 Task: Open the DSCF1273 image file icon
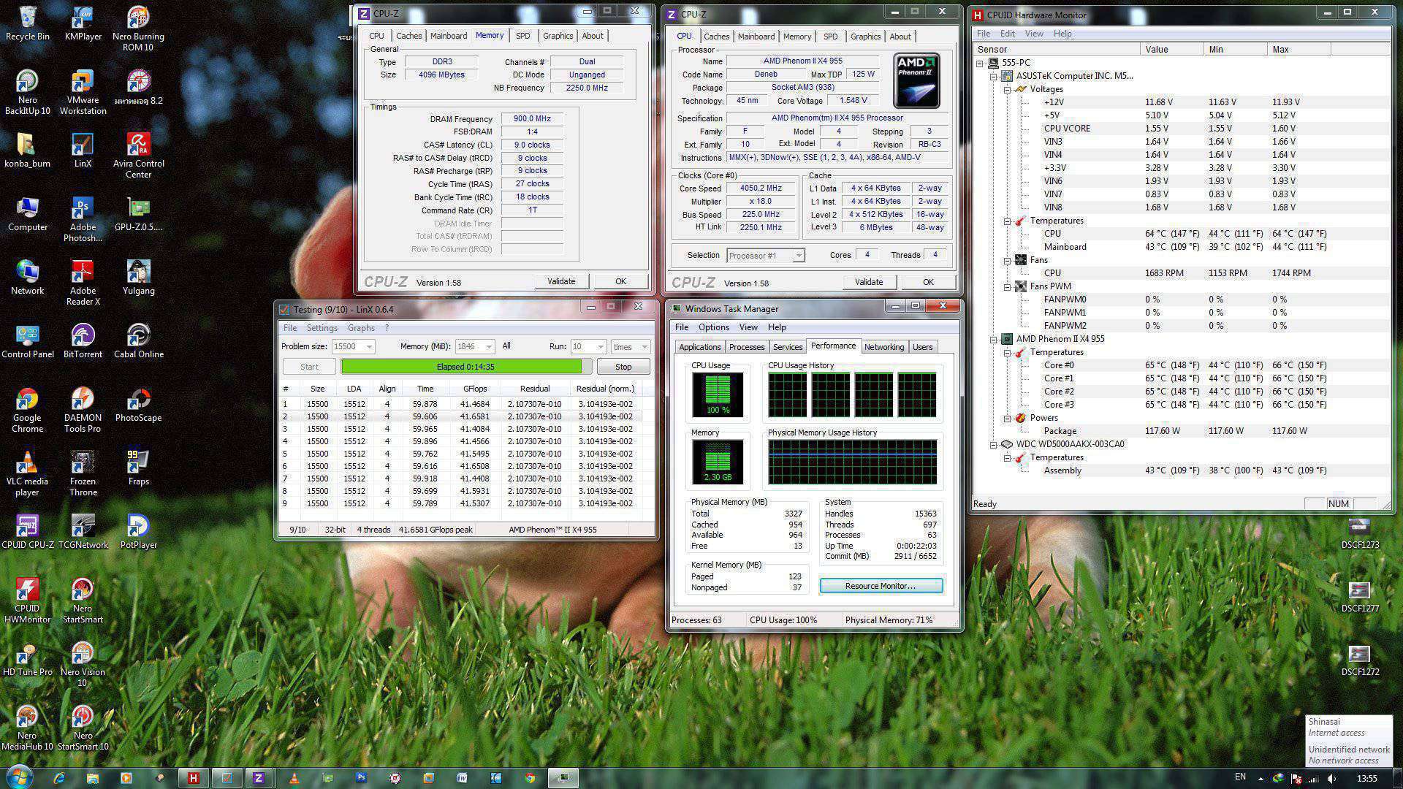click(1360, 533)
